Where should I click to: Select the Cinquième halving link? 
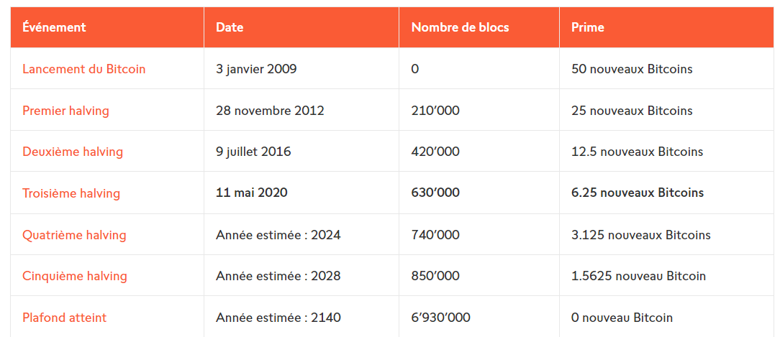click(75, 276)
